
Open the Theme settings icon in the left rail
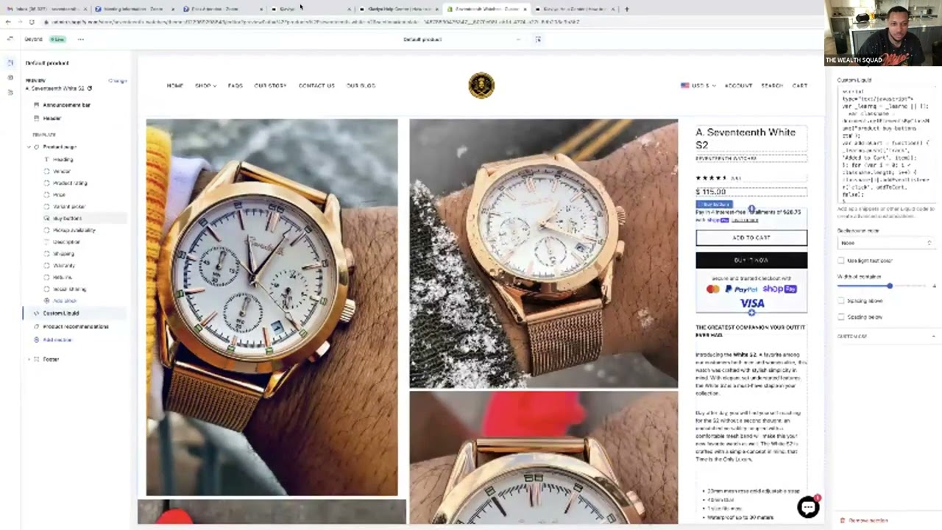point(10,78)
